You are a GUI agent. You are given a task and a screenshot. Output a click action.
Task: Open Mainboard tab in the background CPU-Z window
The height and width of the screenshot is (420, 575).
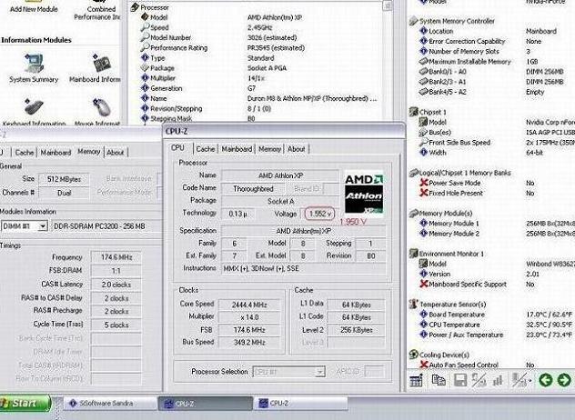[x=55, y=153]
